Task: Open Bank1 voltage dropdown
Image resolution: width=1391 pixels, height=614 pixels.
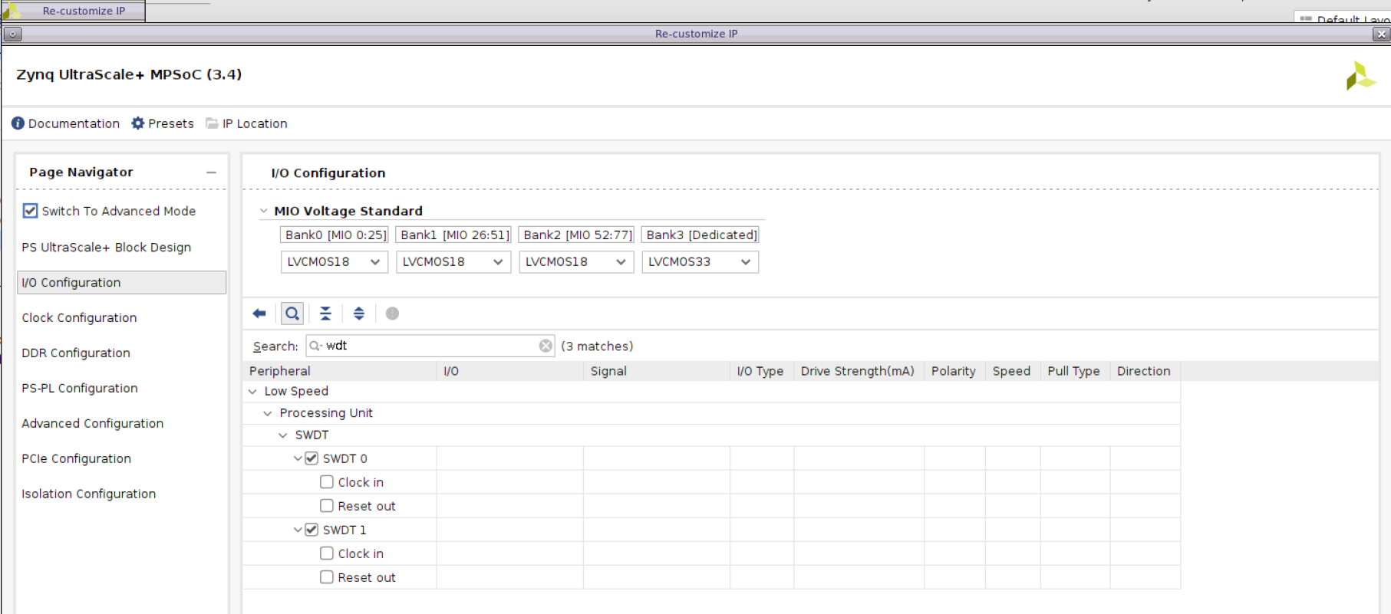Action: pos(453,262)
